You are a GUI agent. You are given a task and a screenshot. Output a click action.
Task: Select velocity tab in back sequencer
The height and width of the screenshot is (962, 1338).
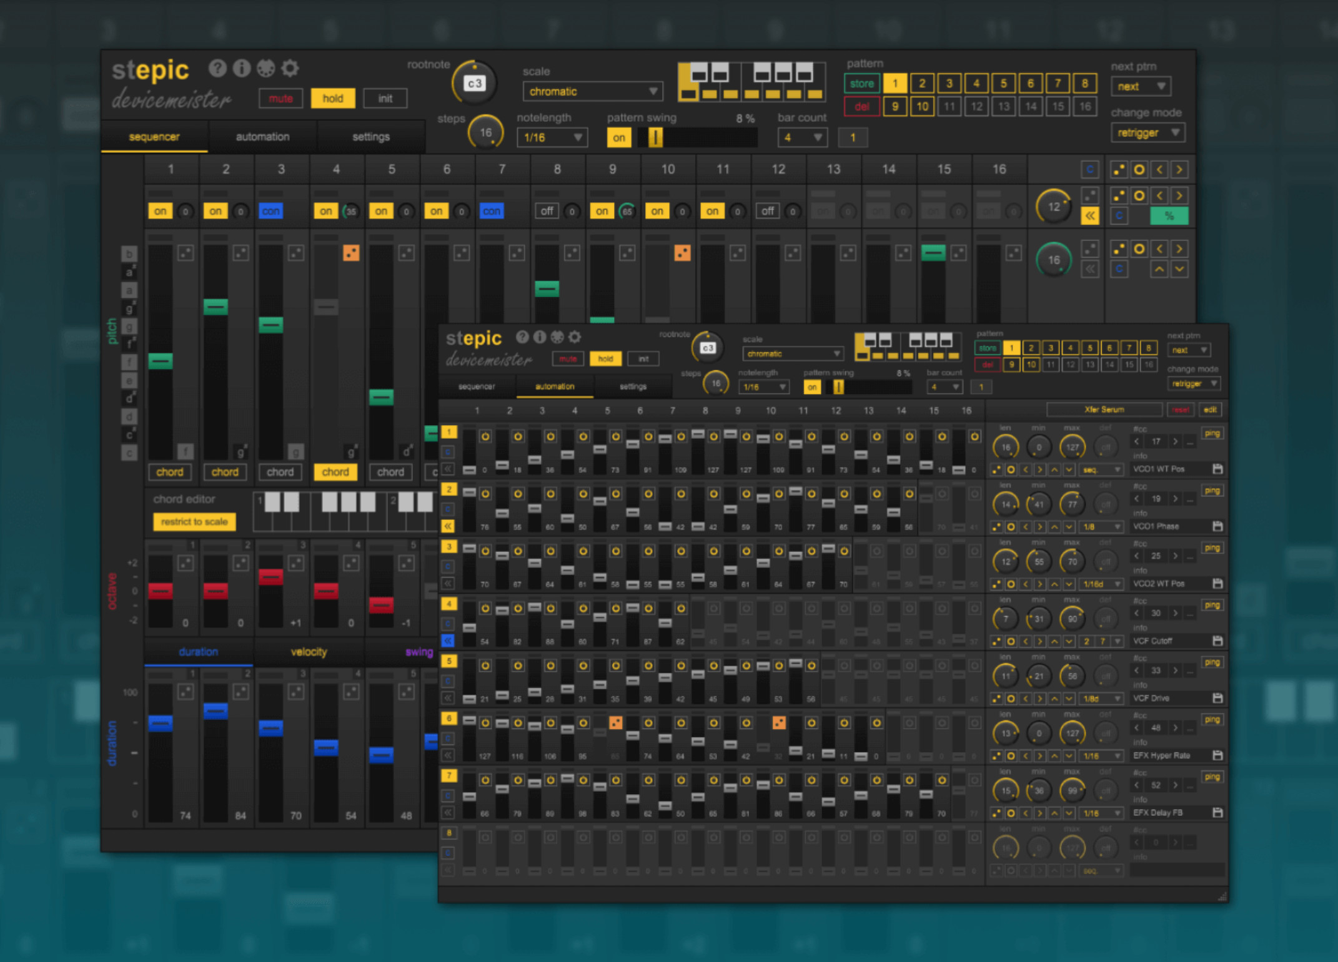tap(309, 652)
